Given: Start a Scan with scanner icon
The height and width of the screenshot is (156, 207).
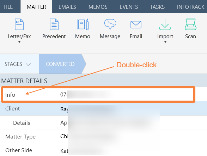Looking at the screenshot, I should tap(190, 25).
